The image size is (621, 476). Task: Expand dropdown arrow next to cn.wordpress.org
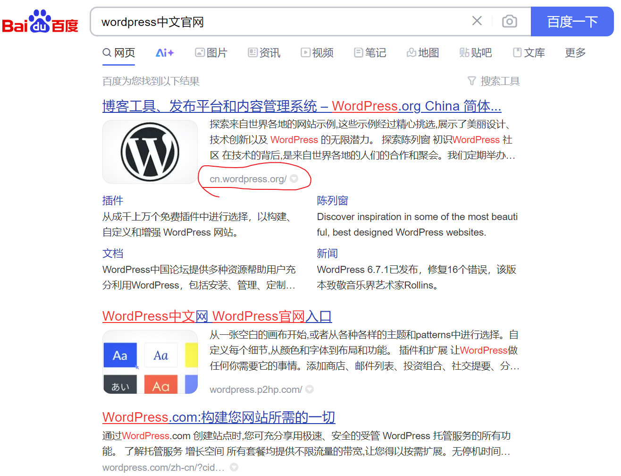point(294,178)
